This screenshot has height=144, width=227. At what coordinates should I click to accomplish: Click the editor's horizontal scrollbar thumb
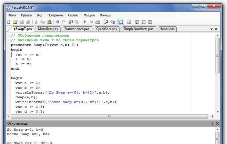(109, 116)
